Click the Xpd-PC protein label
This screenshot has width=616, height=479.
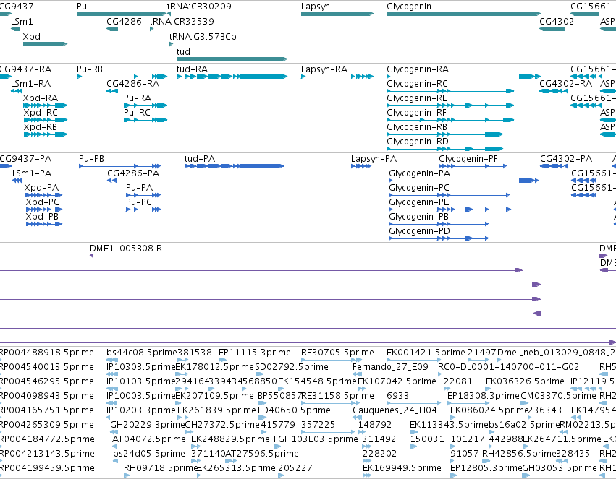pyautogui.click(x=43, y=202)
